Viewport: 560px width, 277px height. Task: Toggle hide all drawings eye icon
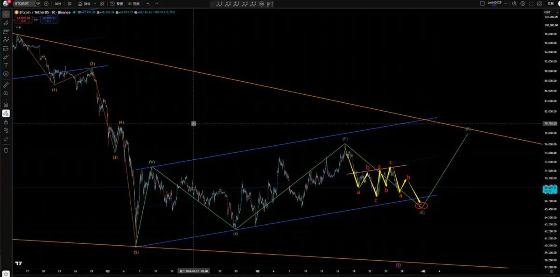point(6,130)
